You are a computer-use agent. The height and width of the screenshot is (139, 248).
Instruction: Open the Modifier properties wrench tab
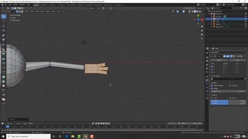(x=207, y=80)
